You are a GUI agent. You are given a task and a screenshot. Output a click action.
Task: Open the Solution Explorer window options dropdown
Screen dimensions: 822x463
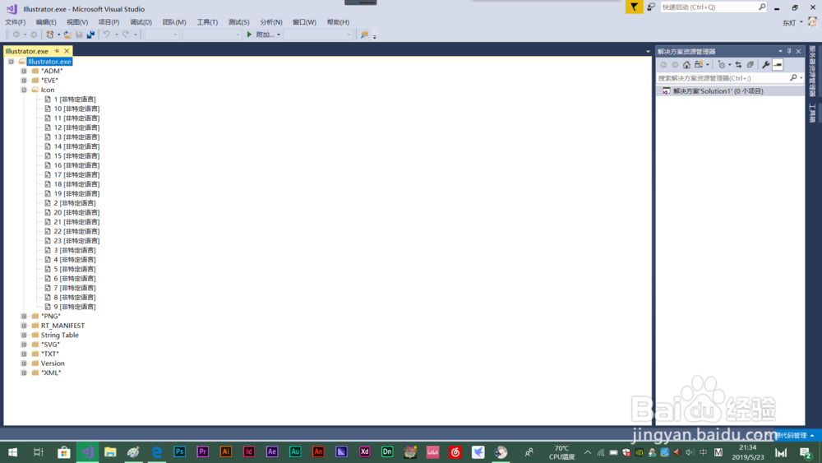[780, 51]
